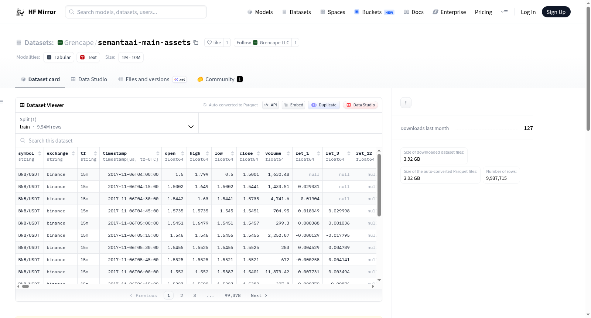Click the table scroll-down arrow
This screenshot has width=591, height=318.
tap(379, 280)
